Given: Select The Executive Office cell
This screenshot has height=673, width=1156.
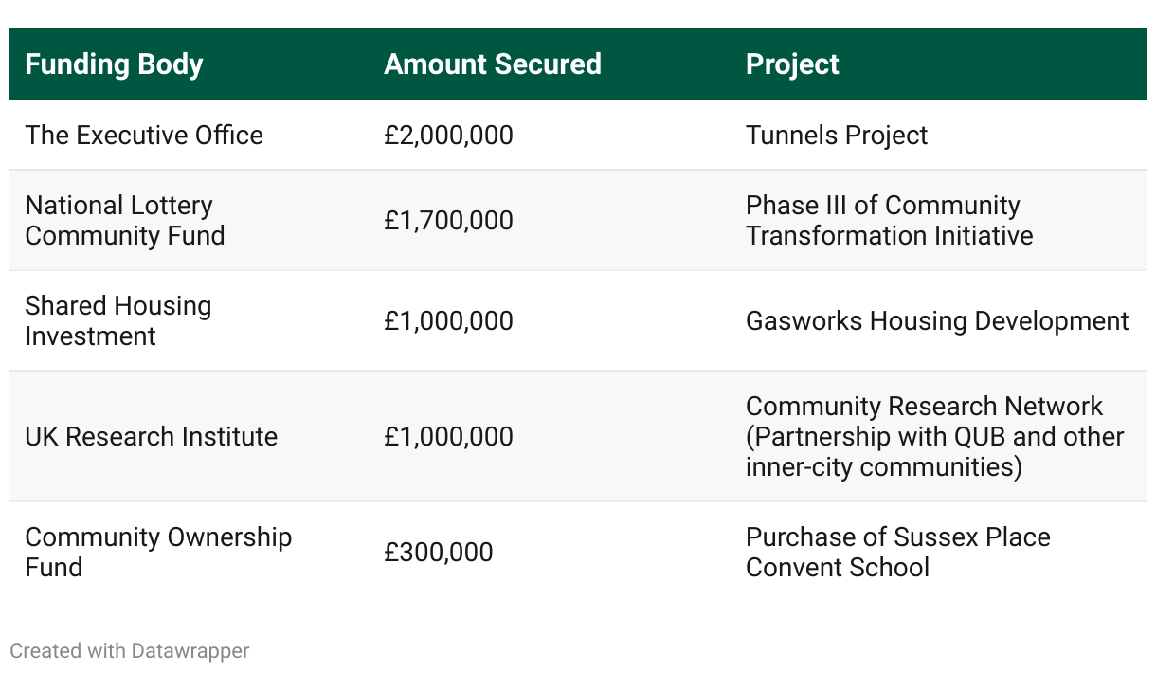Looking at the screenshot, I should (x=144, y=136).
